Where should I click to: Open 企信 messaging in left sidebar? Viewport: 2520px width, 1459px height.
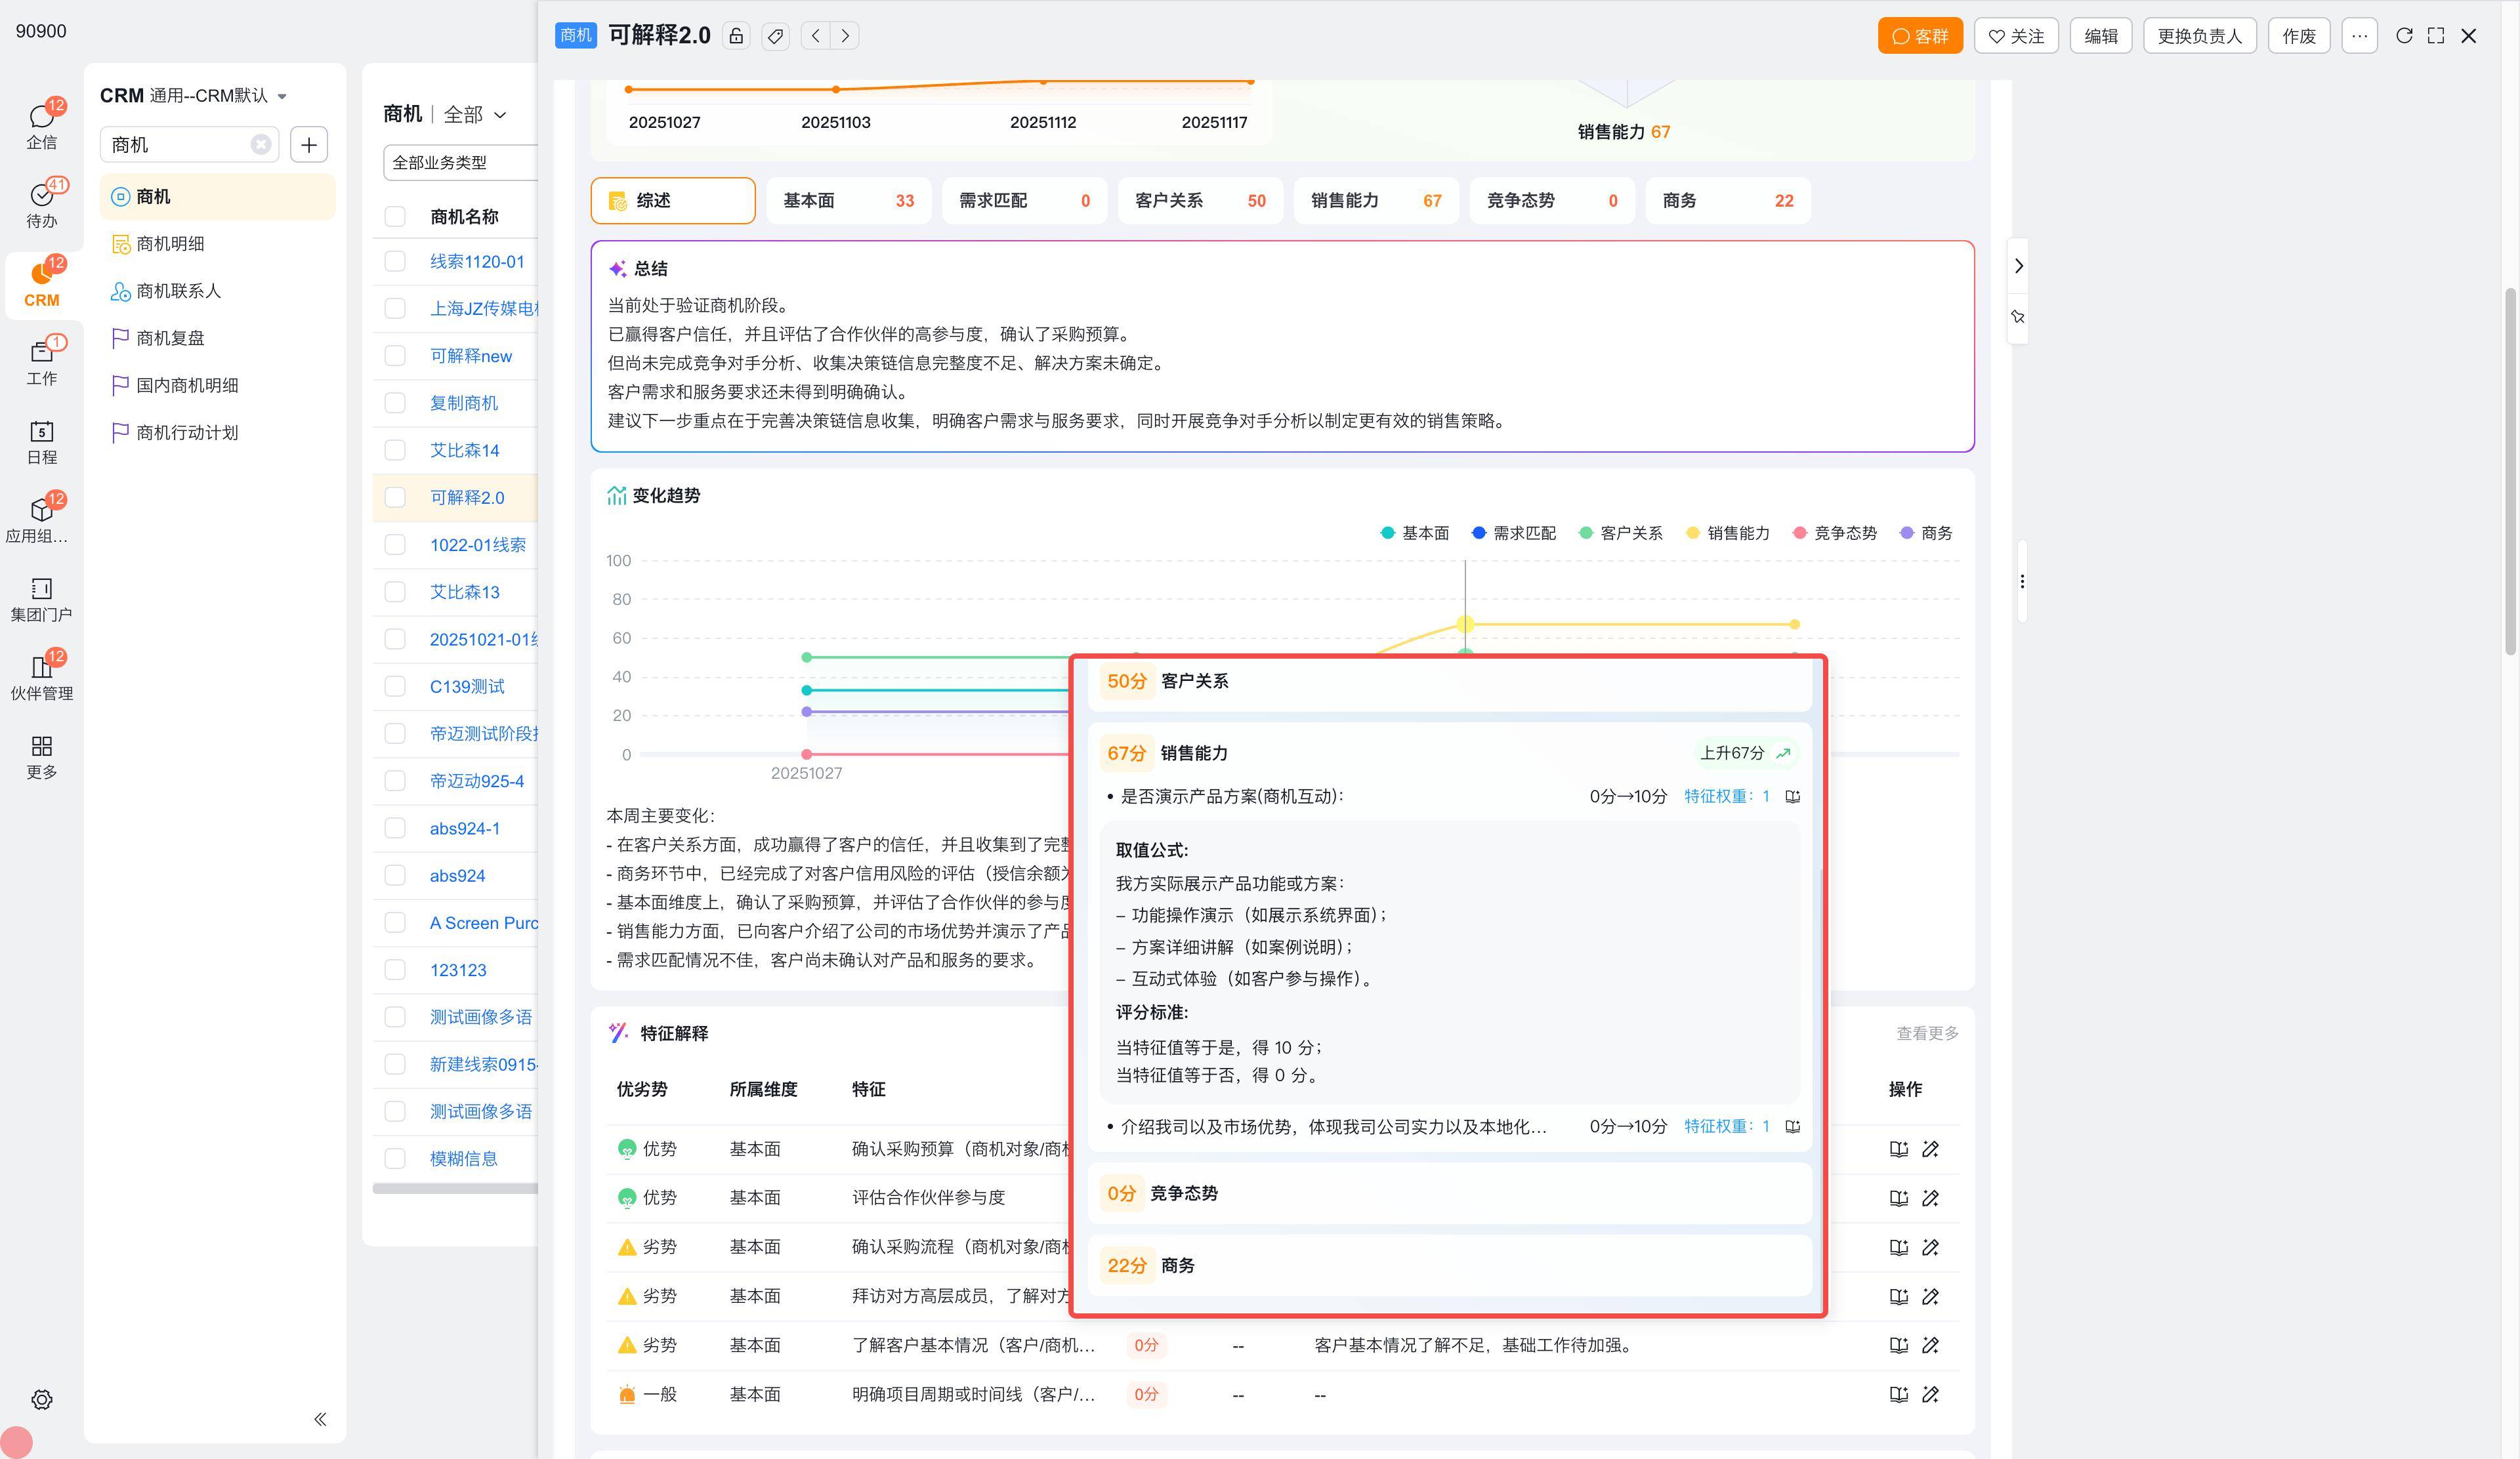(41, 126)
